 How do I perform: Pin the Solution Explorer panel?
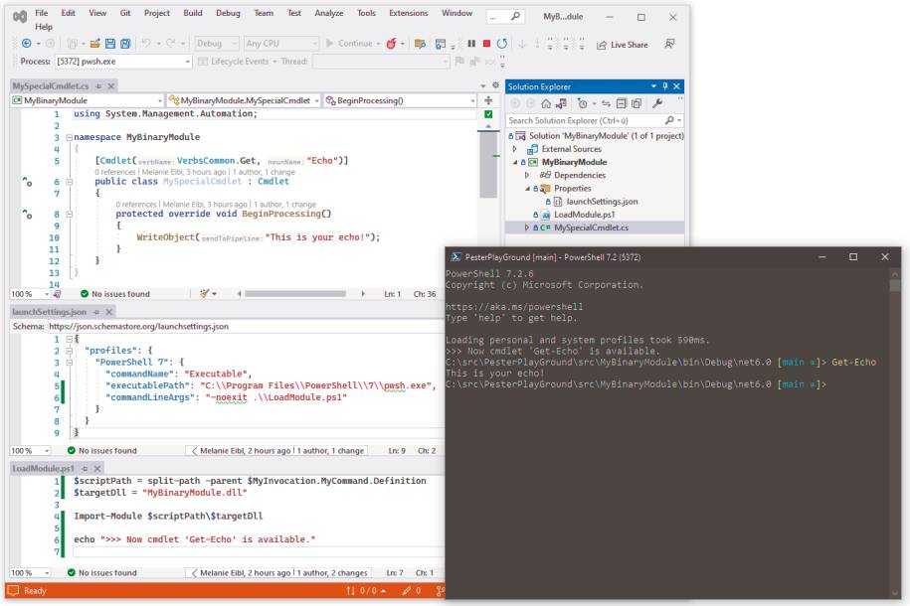coord(665,86)
